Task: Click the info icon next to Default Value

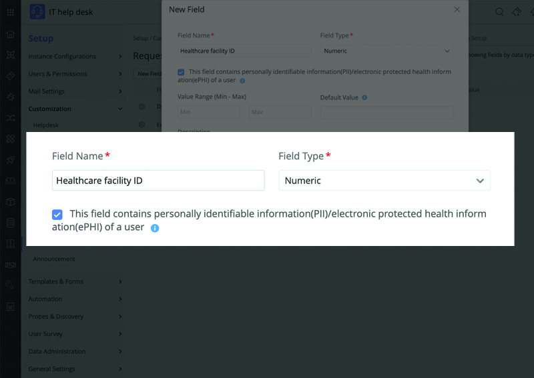Action: pos(364,97)
